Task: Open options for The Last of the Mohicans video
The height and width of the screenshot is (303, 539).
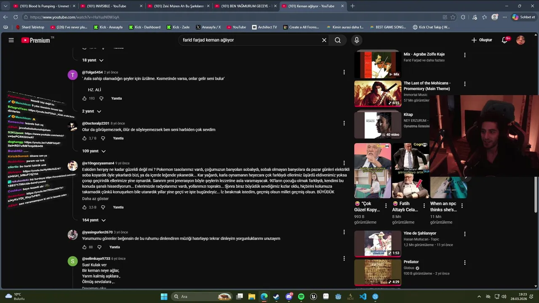Action: (465, 84)
